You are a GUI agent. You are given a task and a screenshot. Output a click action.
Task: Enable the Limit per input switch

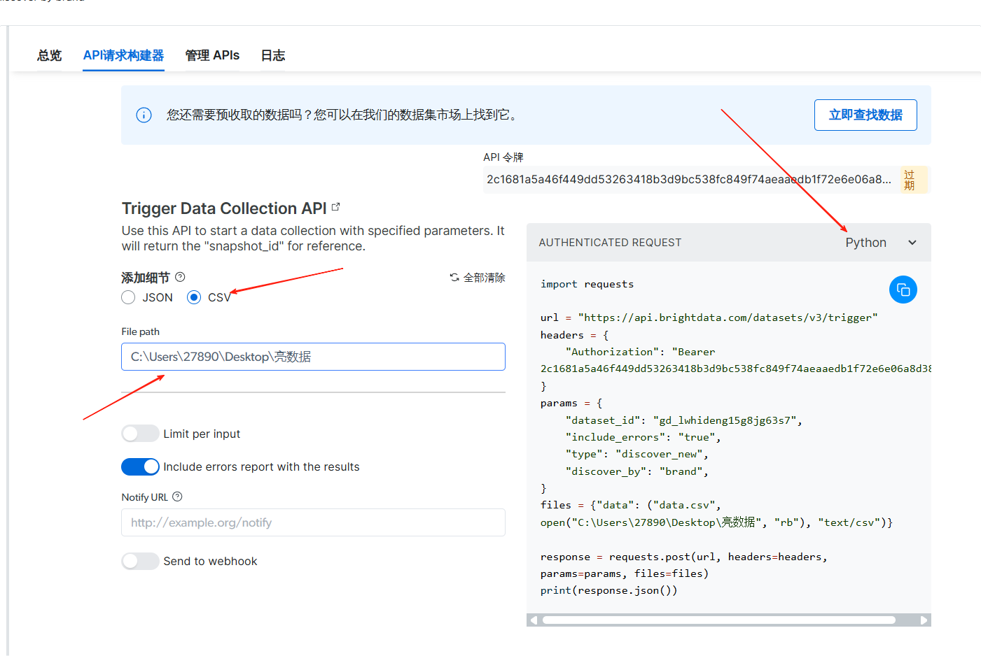point(140,434)
